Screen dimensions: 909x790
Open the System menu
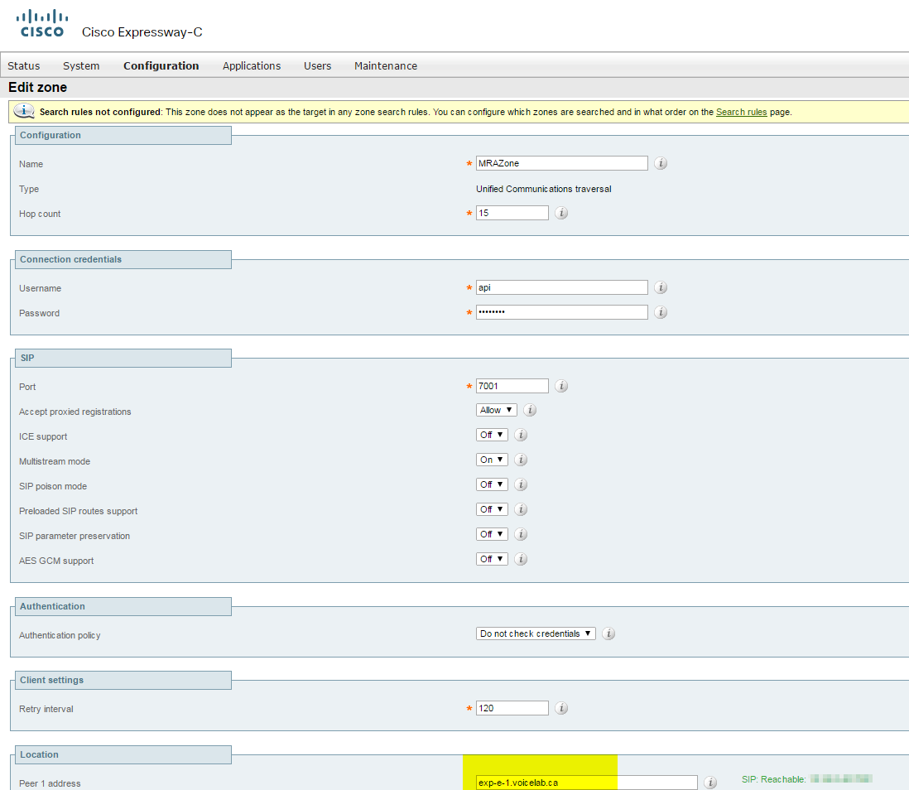tap(81, 66)
